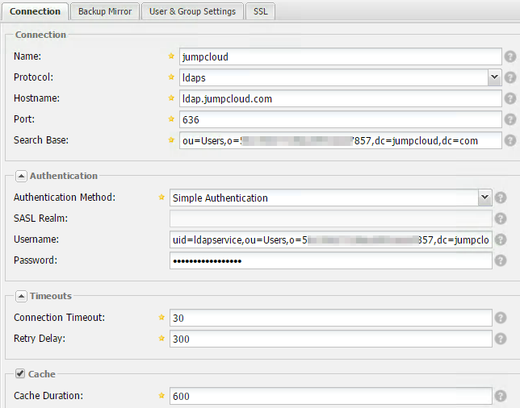
Task: Open help icon for Connection Timeout
Action: click(501, 318)
